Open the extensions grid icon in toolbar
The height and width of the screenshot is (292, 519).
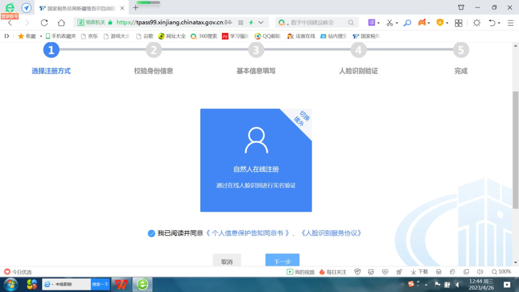coord(458,23)
